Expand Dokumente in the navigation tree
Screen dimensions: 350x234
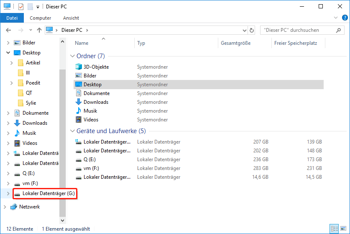click(x=8, y=113)
